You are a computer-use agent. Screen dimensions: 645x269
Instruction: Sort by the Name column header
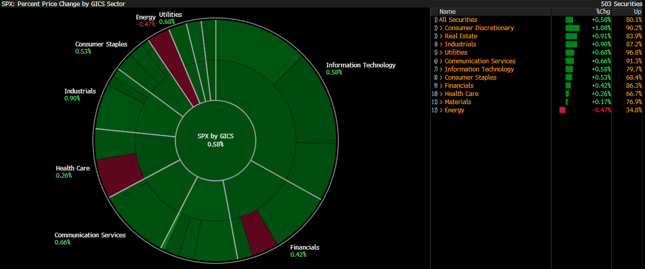pos(448,12)
